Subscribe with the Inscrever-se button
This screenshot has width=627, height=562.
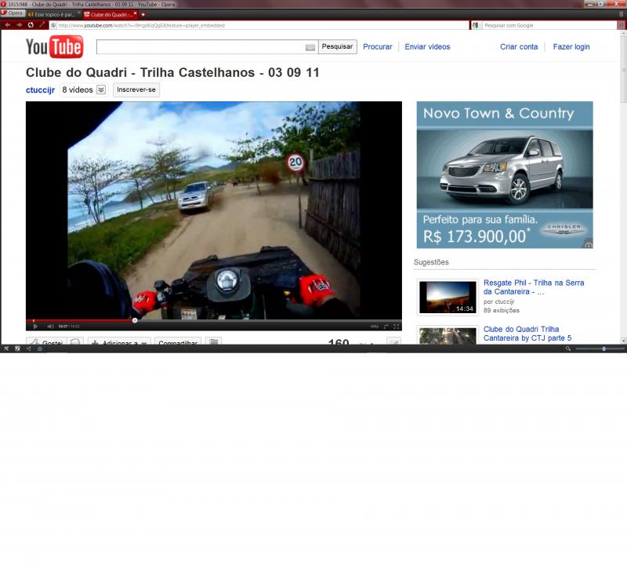[136, 89]
